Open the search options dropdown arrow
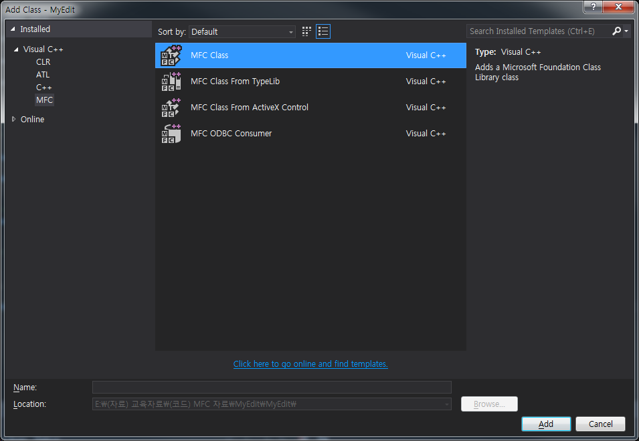Screen dimensions: 639x441 pos(626,31)
